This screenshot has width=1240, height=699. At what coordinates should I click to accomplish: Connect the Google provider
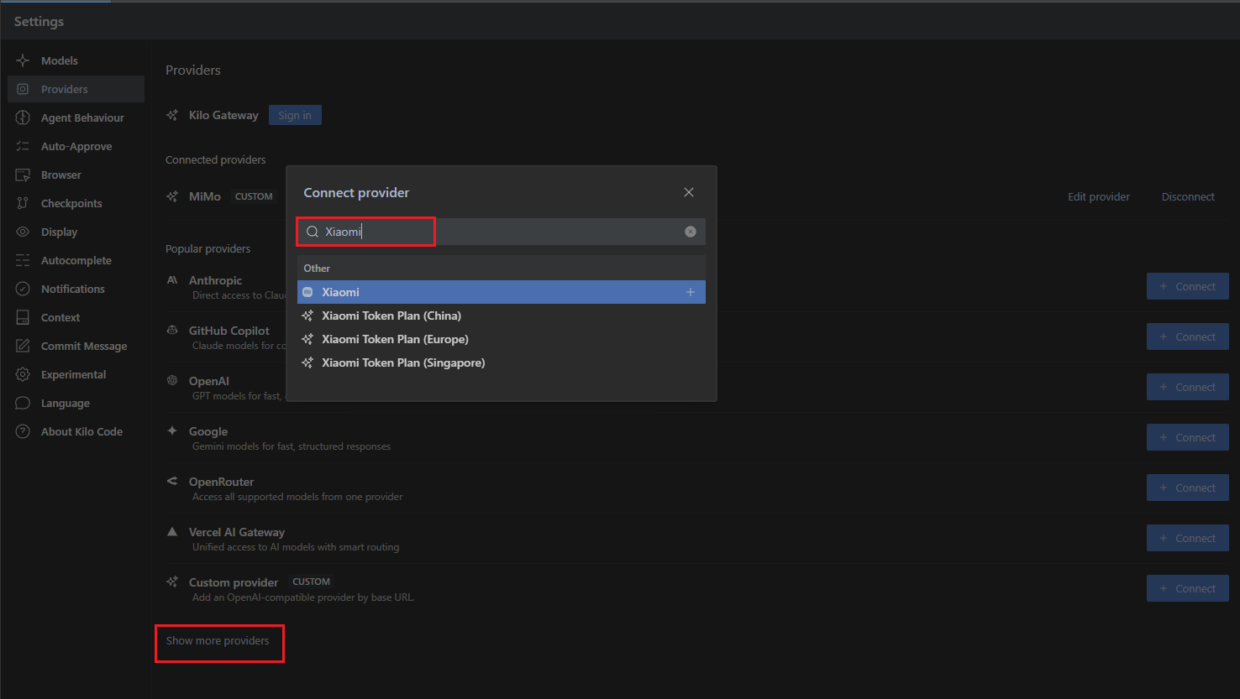pos(1187,437)
